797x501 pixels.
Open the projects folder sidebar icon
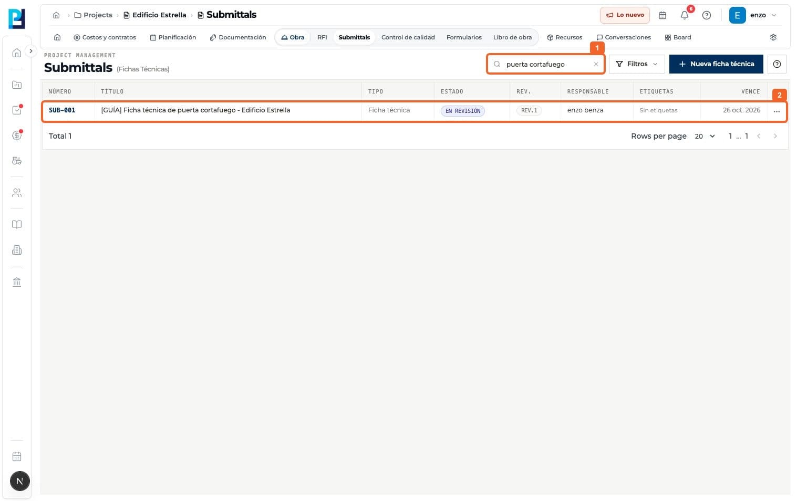click(x=17, y=85)
